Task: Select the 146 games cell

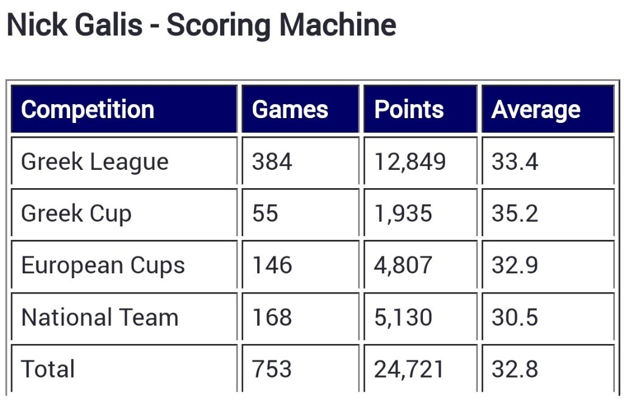Action: pos(272,265)
